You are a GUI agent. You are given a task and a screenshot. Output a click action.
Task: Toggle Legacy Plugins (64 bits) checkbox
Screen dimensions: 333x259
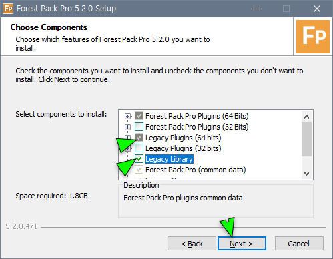point(139,138)
